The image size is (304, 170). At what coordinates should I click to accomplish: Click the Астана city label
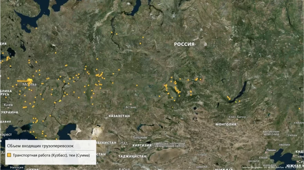131,107
